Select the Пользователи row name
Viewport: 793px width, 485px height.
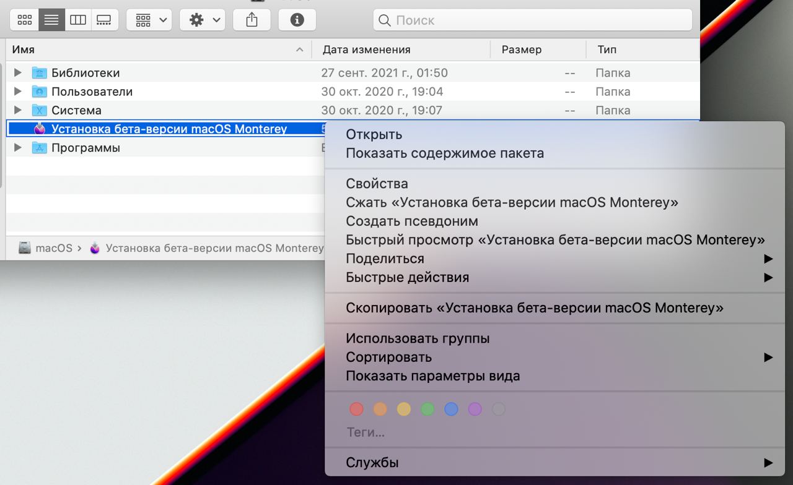(x=92, y=92)
